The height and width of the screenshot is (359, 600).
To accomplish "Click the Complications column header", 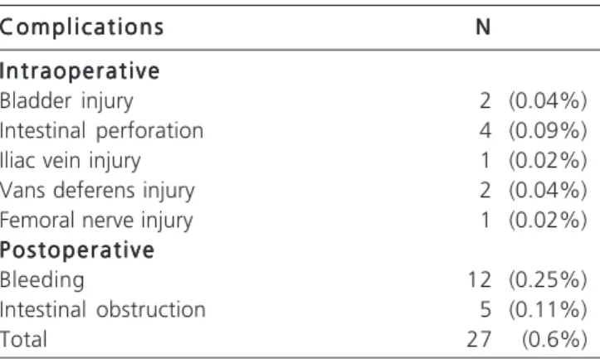I will point(81,27).
